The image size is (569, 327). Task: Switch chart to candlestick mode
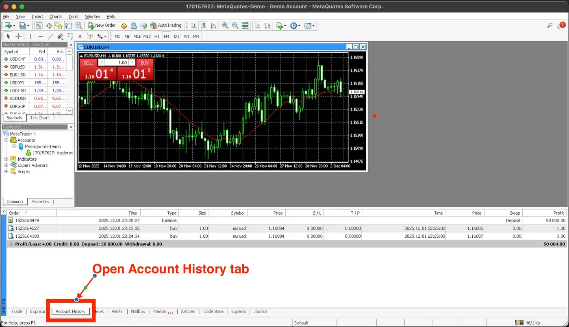click(204, 26)
